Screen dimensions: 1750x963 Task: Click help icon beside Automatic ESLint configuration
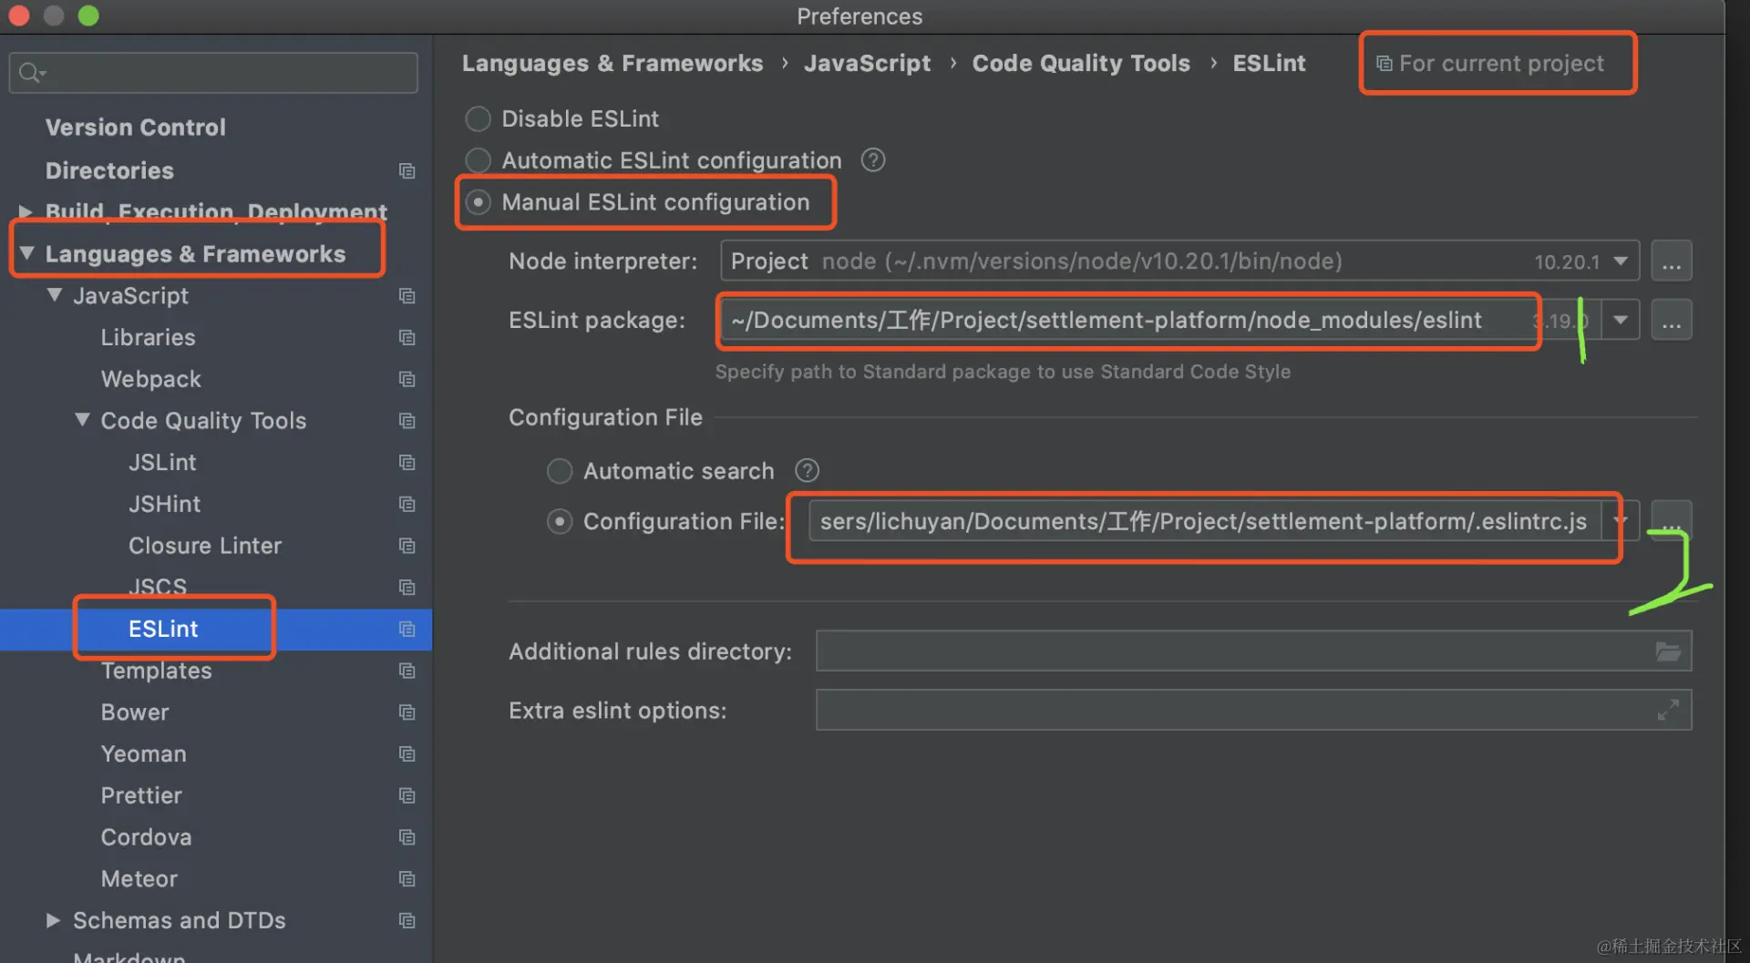pos(872,160)
